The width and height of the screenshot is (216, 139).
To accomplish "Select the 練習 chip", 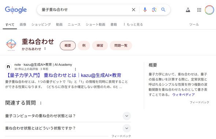I will 100,45.
